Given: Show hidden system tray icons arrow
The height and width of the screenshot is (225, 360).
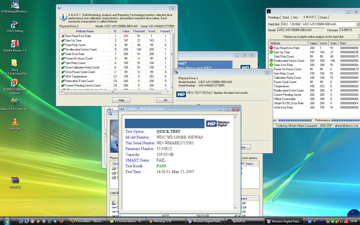Looking at the screenshot, I should pyautogui.click(x=314, y=221).
